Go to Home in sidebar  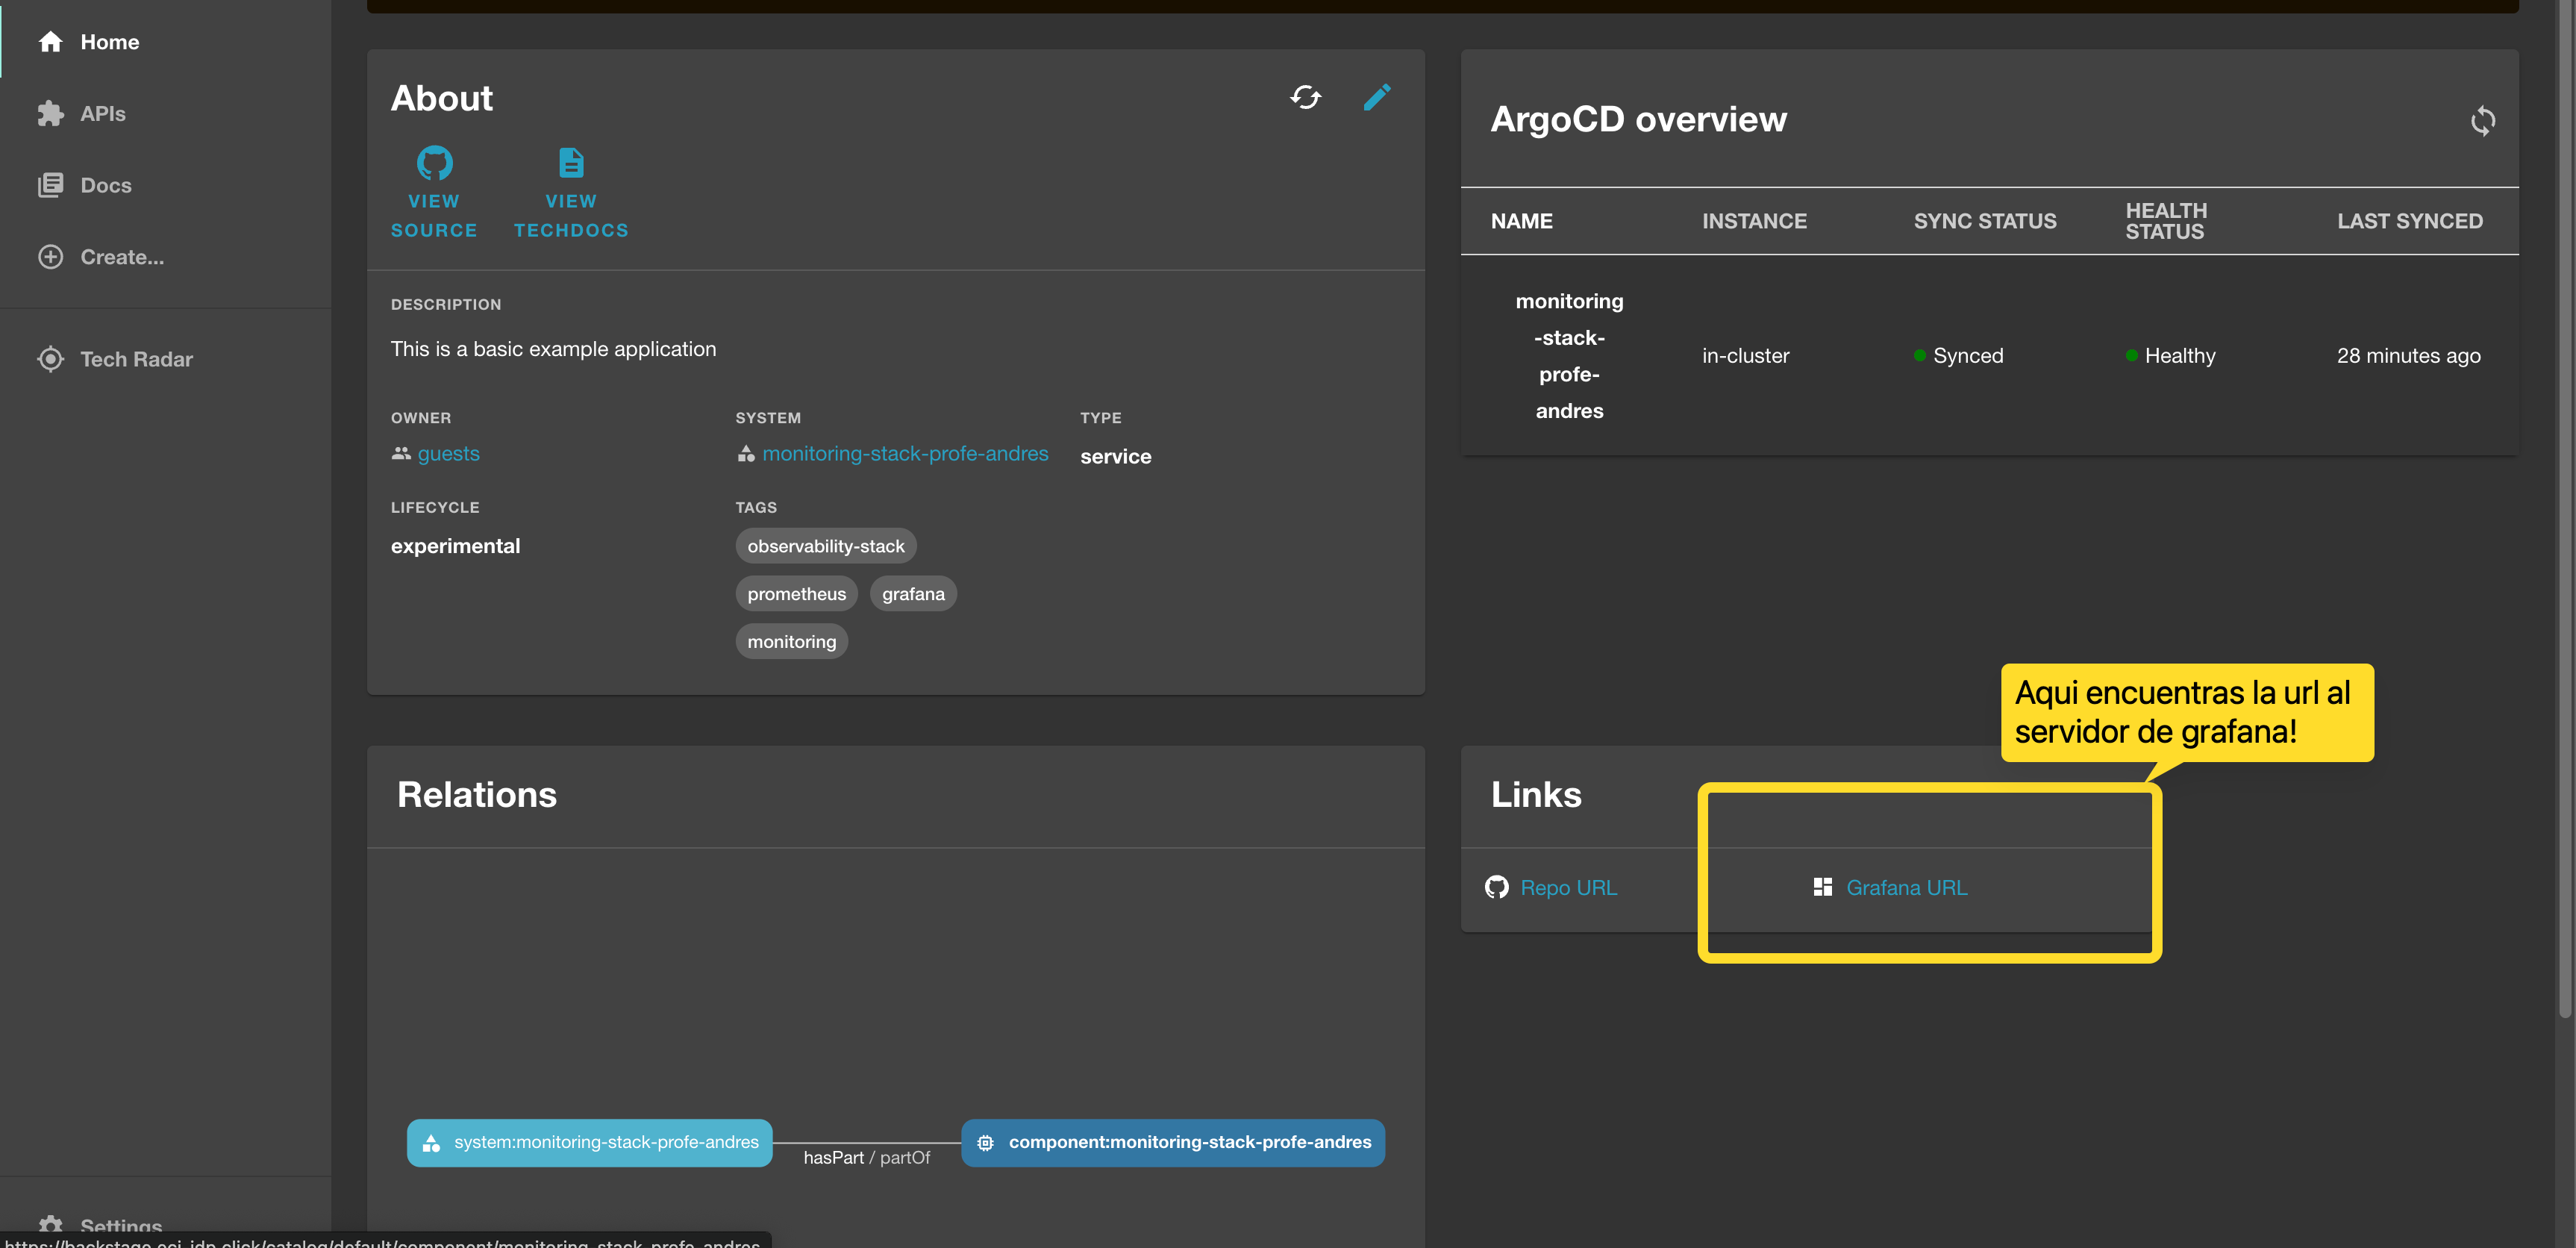coord(109,42)
